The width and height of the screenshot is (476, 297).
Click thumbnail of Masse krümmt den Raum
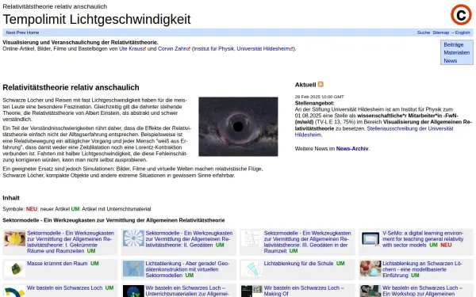(14, 268)
